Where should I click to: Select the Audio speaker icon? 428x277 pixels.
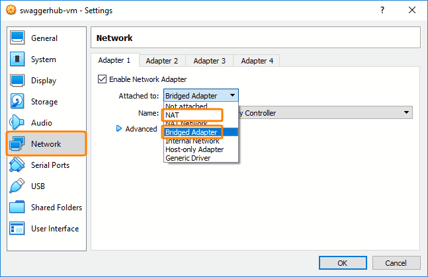click(18, 123)
